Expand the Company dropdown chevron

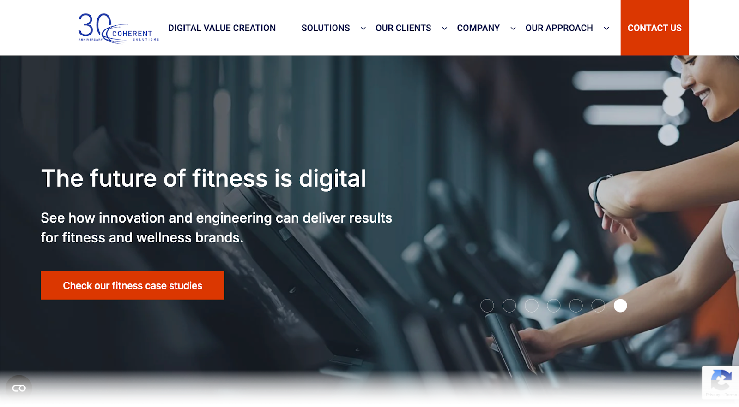pos(513,29)
